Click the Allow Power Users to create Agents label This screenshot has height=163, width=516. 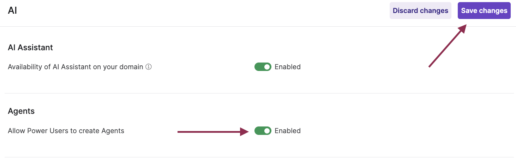pos(66,131)
